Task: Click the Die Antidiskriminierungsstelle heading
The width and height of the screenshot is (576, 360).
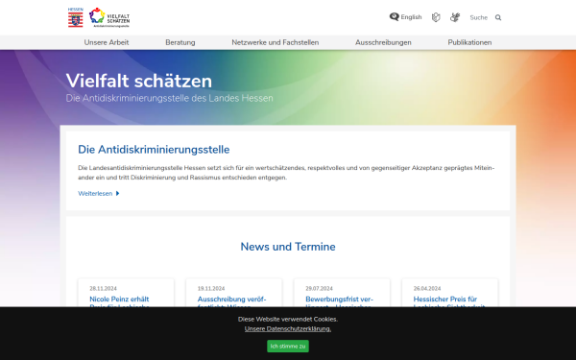Action: click(154, 150)
